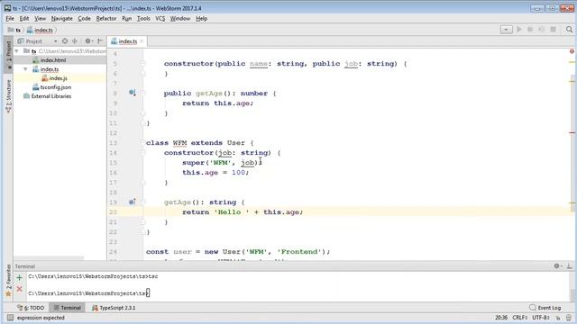Screen dimensions: 577x324
Task: Switch to Terminal tool window tab
Action: [67, 308]
